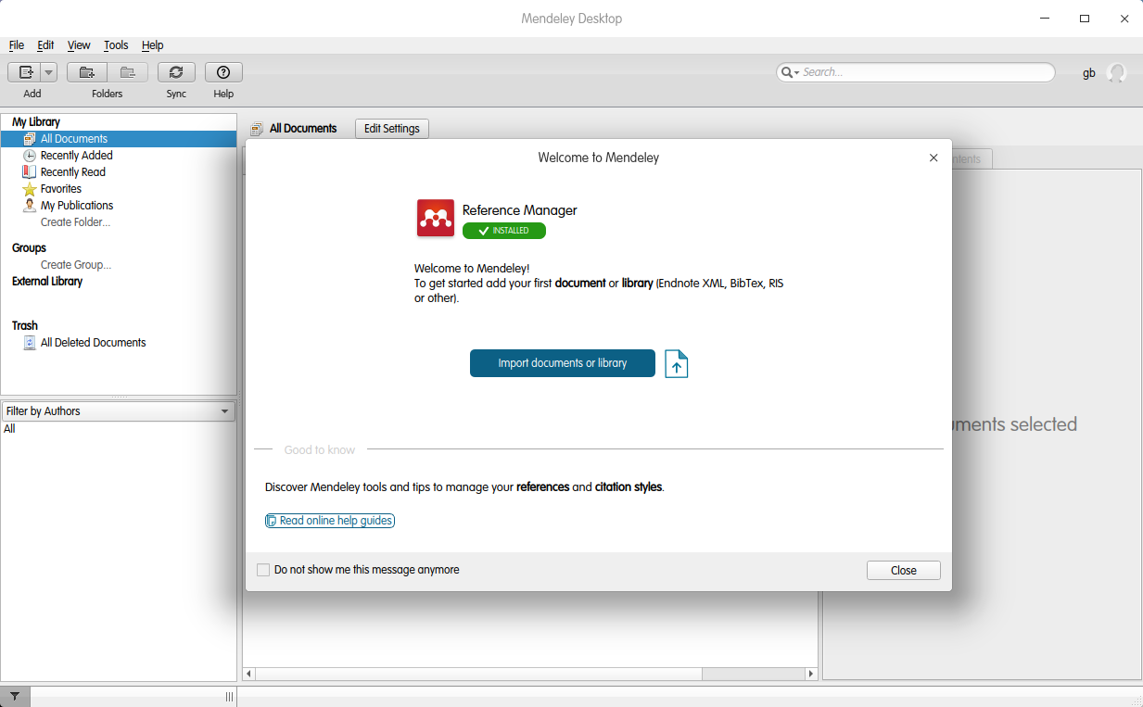Enable 'Do not show me this message anymore'
Screen dimensions: 1143x707
pyautogui.click(x=263, y=570)
